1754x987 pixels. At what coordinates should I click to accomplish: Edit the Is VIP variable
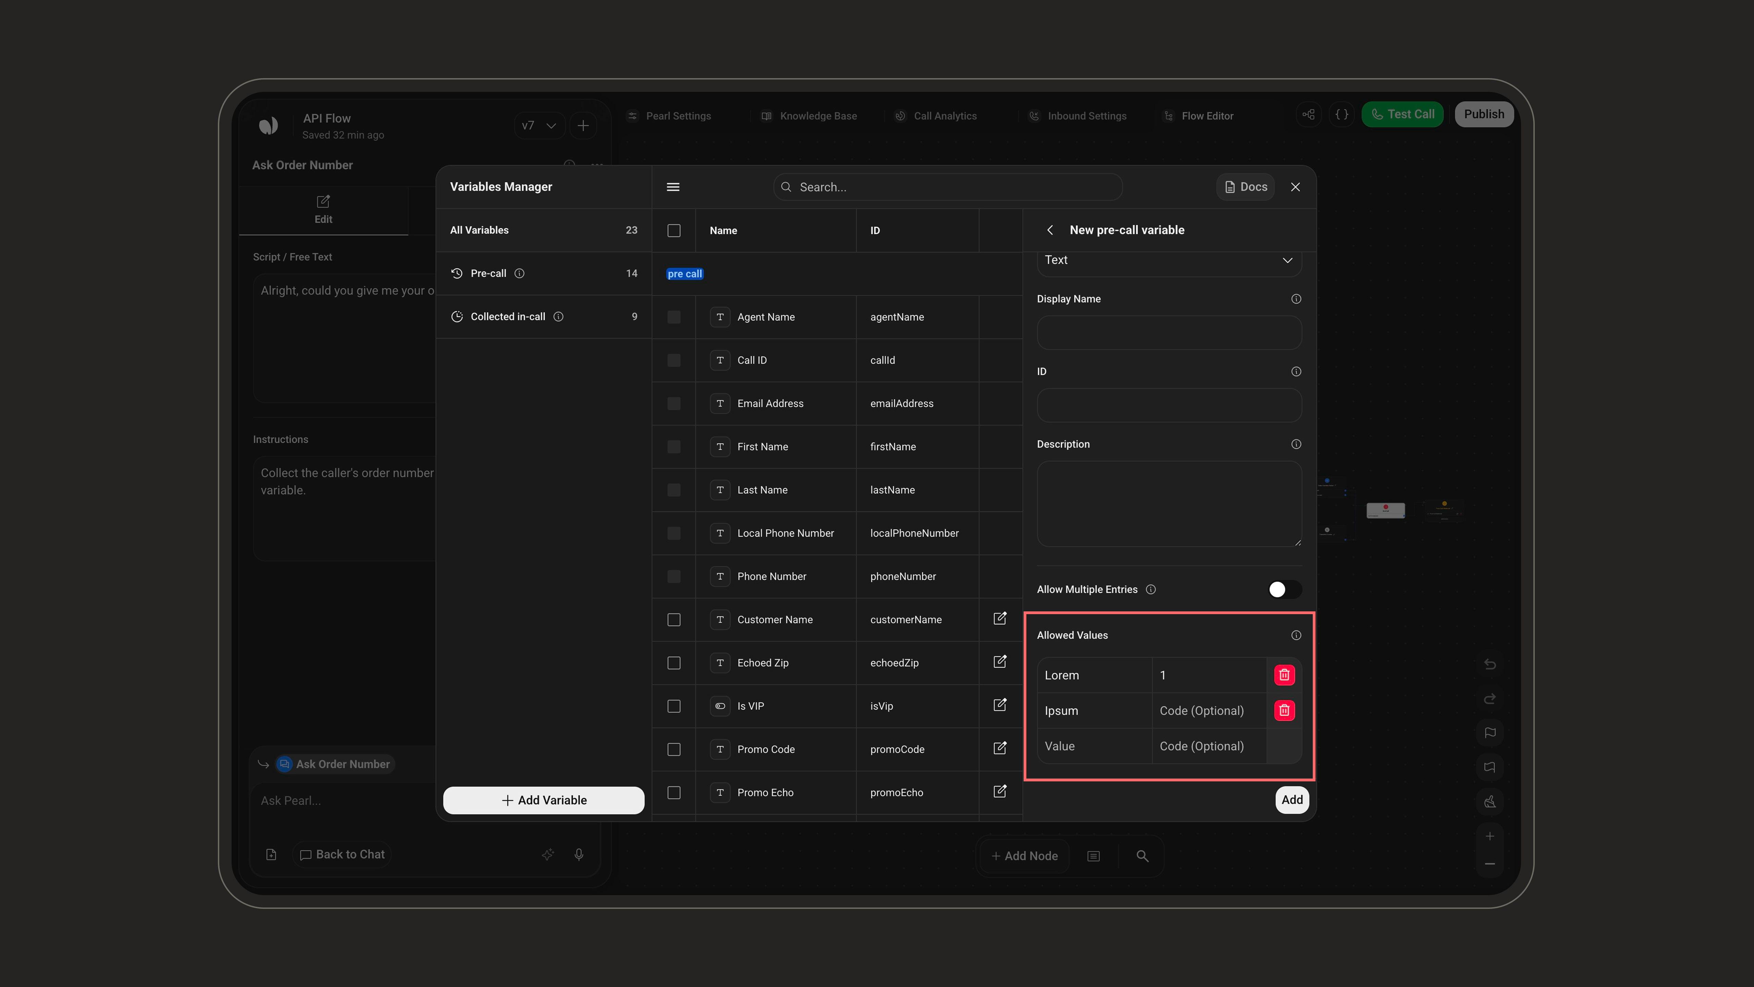tap(1000, 705)
